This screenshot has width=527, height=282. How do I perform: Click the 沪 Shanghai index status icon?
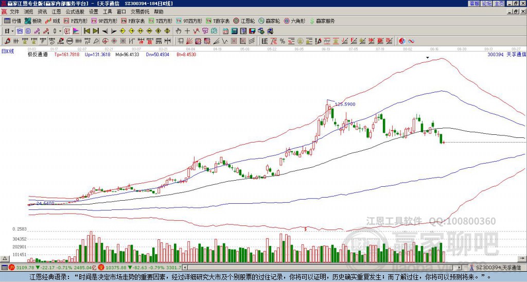[12, 268]
